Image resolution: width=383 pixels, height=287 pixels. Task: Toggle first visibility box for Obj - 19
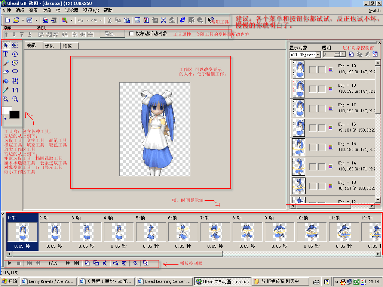coord(313,70)
